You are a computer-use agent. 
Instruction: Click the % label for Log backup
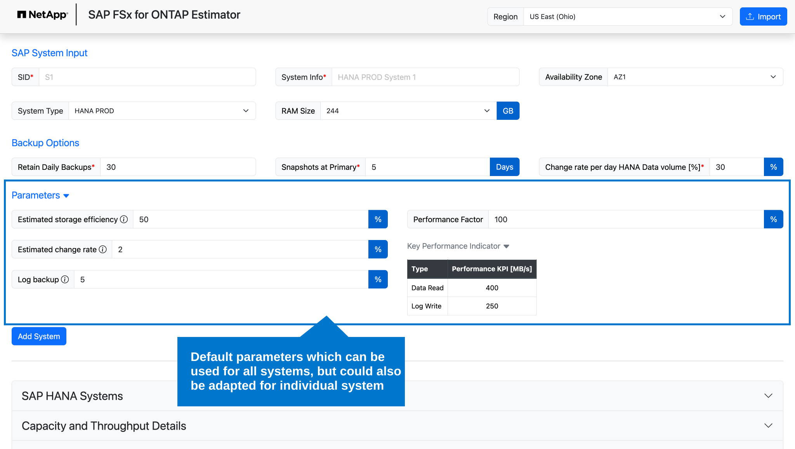378,280
